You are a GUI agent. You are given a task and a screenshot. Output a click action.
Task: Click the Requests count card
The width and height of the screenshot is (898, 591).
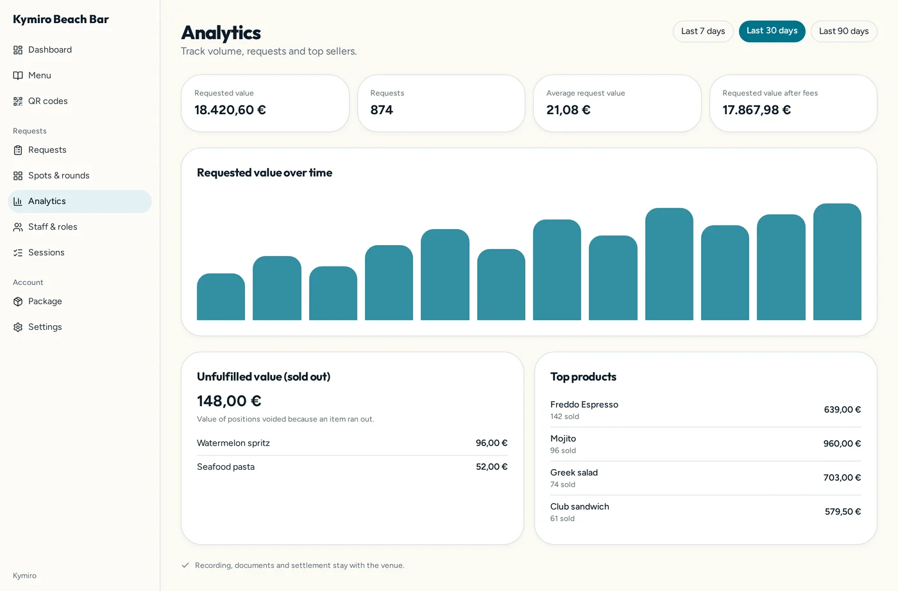[441, 103]
